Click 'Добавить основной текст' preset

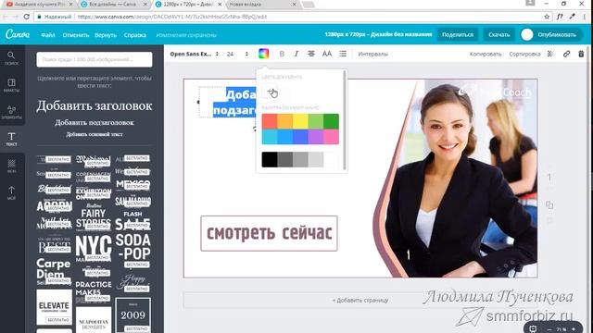point(95,134)
